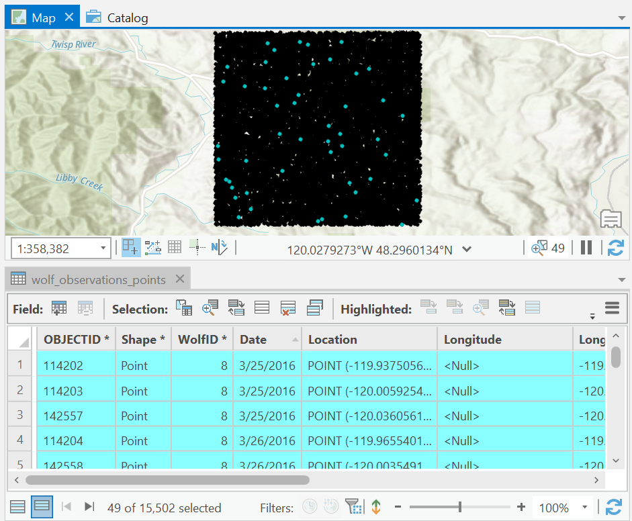The image size is (632, 521).
Task: Pause map drawing
Action: (586, 248)
